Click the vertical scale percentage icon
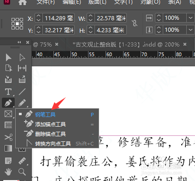195x181 pixels. pyautogui.click(x=149, y=30)
